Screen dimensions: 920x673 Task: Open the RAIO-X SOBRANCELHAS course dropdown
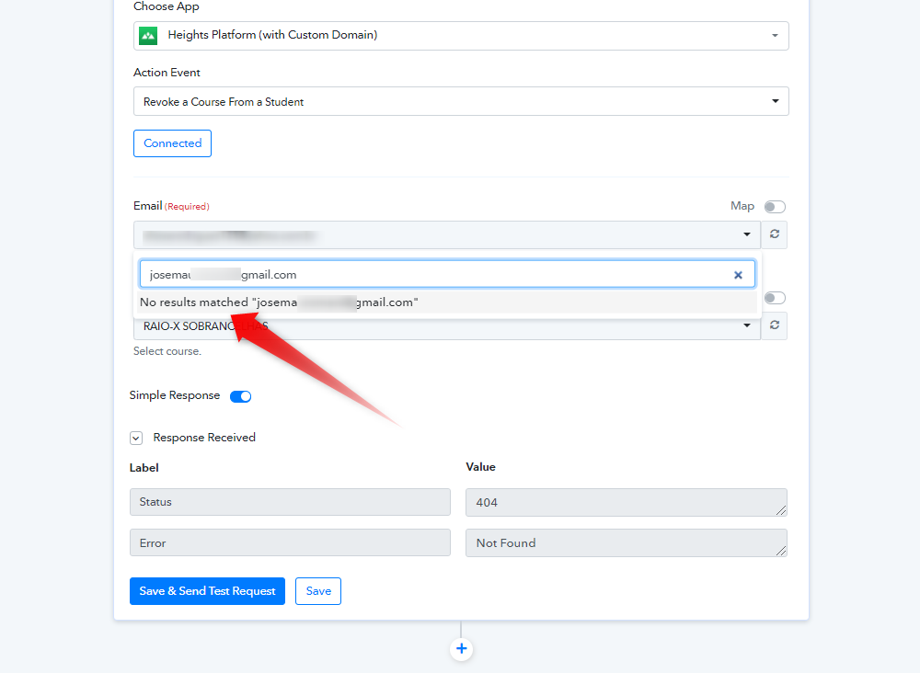[446, 326]
